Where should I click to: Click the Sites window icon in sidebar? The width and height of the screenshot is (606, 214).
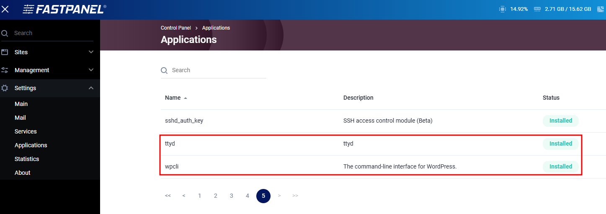point(5,52)
